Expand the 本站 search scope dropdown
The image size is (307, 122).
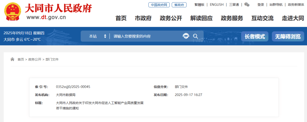[98, 36]
